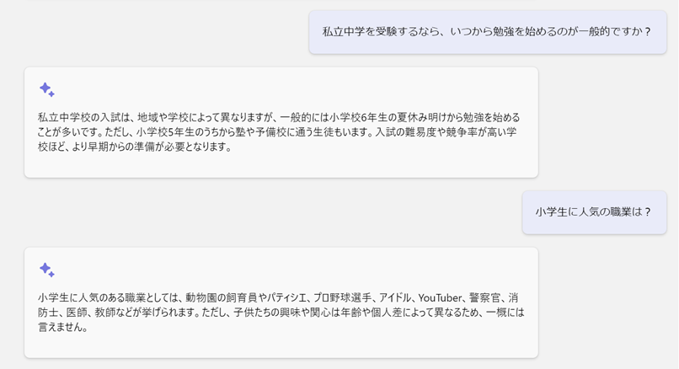This screenshot has height=369, width=679.
Task: Click the sparkle icon above the 私立中学校 answer
Action: [47, 89]
